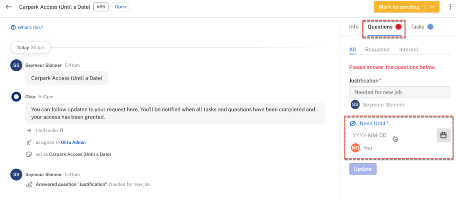Click the Okta logo avatar

click(16, 97)
